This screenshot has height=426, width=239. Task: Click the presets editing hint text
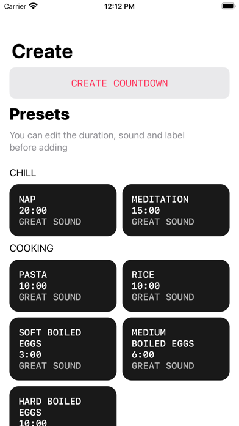coord(97,141)
